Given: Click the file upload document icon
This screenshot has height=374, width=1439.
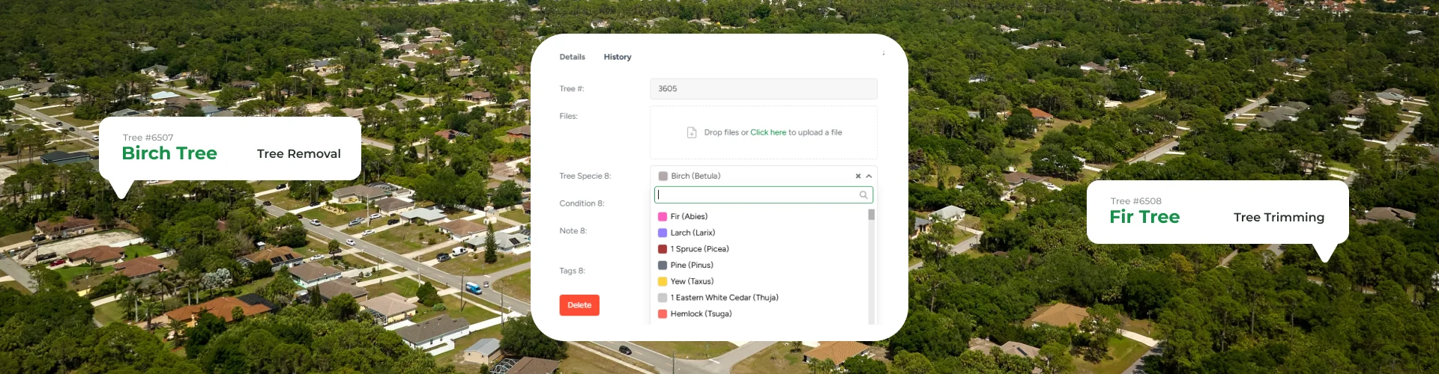Looking at the screenshot, I should tap(692, 132).
